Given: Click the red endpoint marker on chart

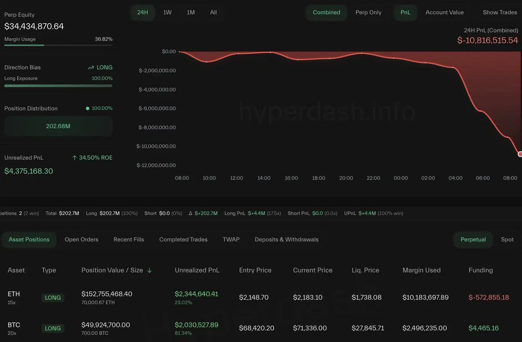Looking at the screenshot, I should (x=520, y=154).
